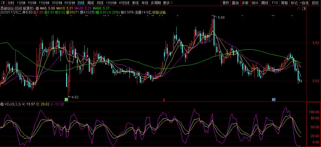Click the 换0.59% turnover rate text
The image size is (321, 147).
coord(127,13)
